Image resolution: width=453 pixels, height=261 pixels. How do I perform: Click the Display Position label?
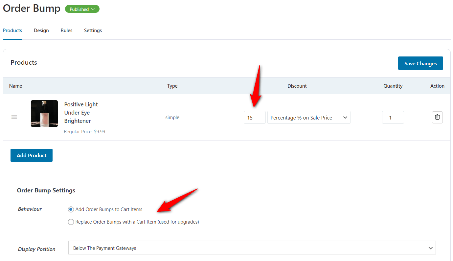(x=37, y=249)
